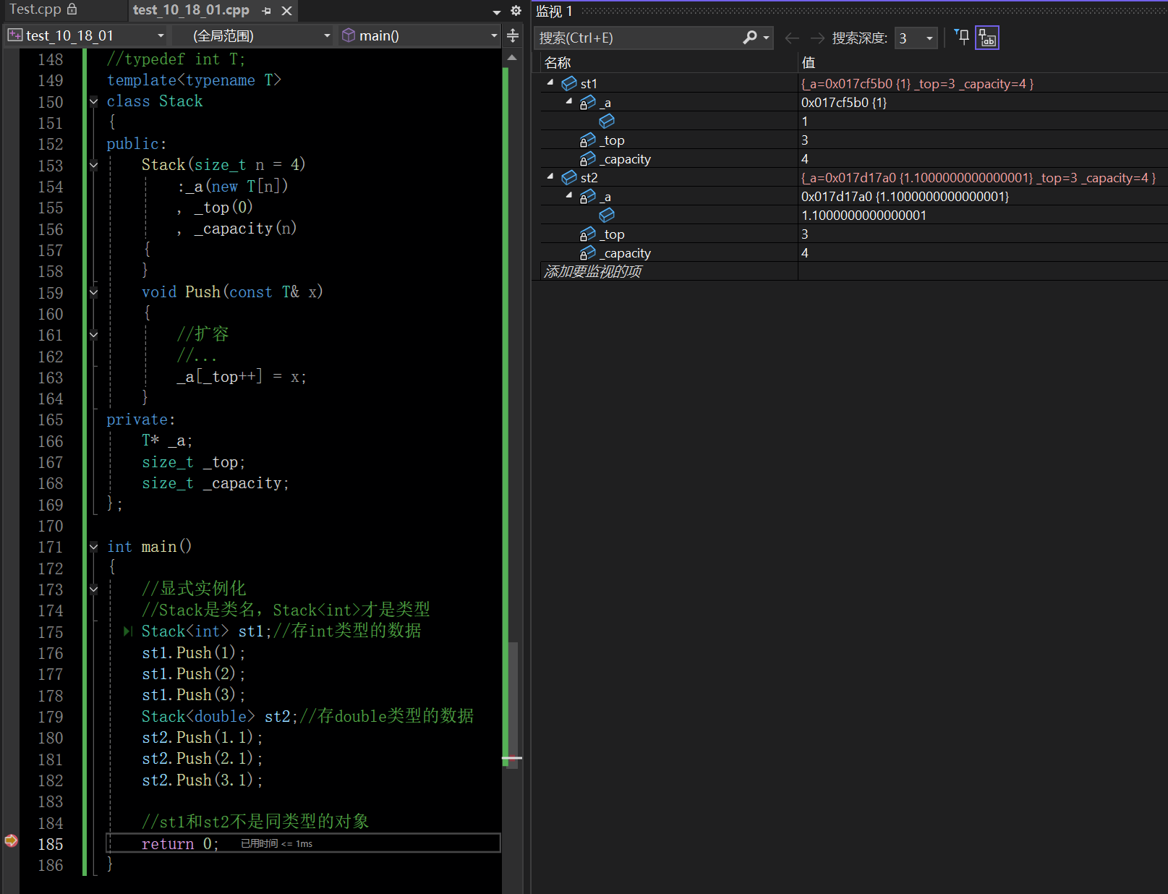Image resolution: width=1168 pixels, height=894 pixels.
Task: Click the add item to watch row
Action: pos(593,271)
